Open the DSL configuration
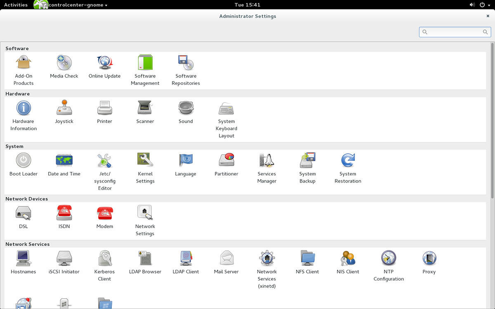This screenshot has width=495, height=309. pos(24,217)
